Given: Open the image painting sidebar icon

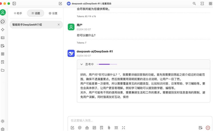Looking at the screenshot, I should 2,38.
